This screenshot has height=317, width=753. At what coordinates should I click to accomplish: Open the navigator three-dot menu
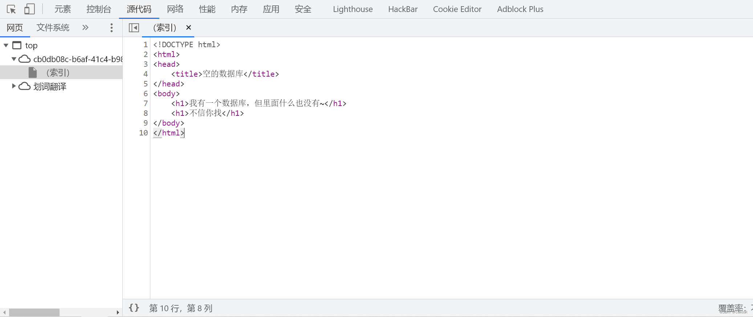click(x=111, y=28)
